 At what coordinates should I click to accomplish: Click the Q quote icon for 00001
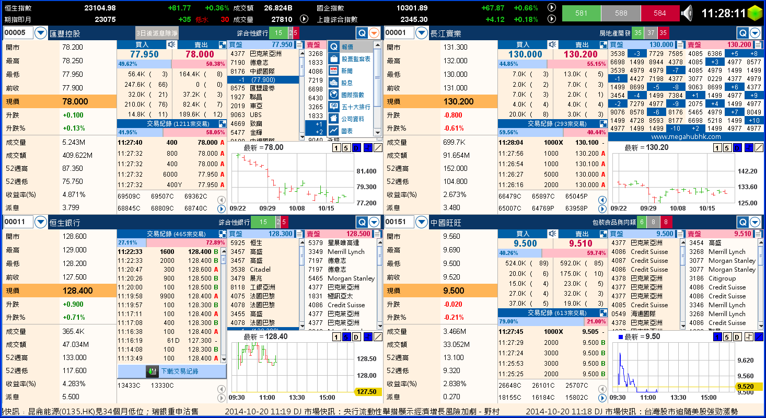point(742,33)
